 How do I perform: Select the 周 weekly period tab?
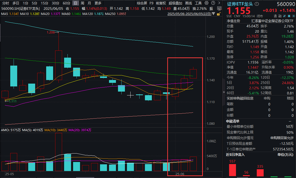(x=82, y=3)
